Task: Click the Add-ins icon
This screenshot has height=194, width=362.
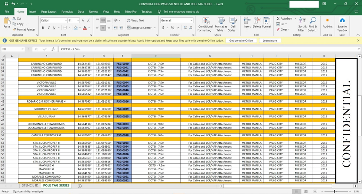Action: [x=327, y=21]
